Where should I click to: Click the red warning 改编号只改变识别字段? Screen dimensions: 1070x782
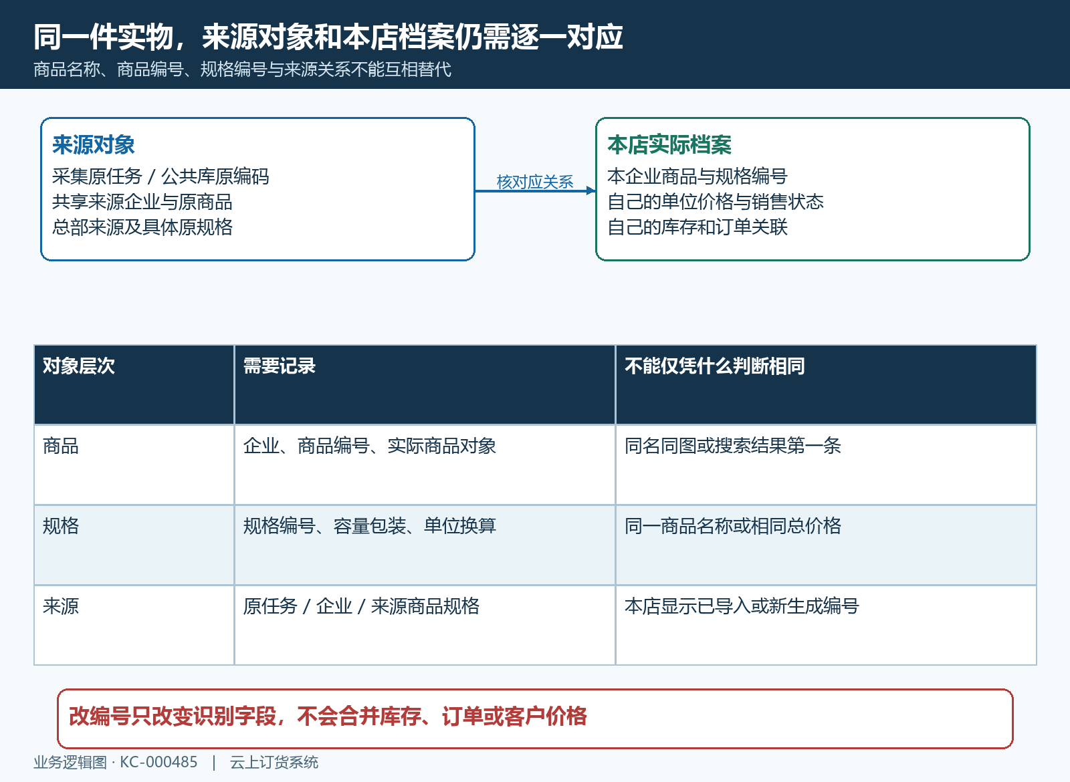coord(535,719)
